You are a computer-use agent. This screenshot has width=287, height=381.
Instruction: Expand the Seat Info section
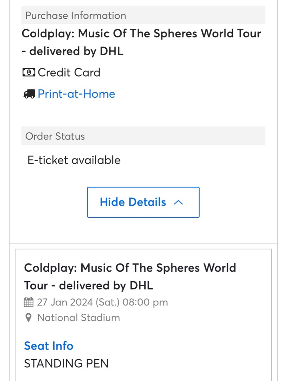pos(49,346)
